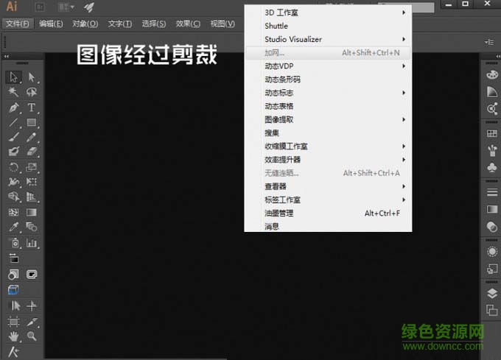Expand the 3D 工作室 submenu
501x360 pixels.
pyautogui.click(x=328, y=13)
